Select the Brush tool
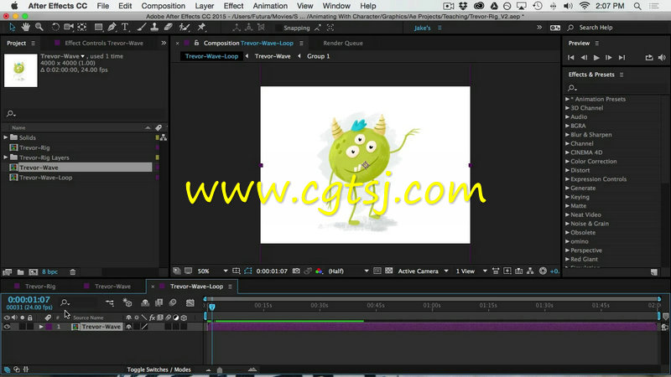Viewport: 671px width, 377px height. [x=141, y=28]
